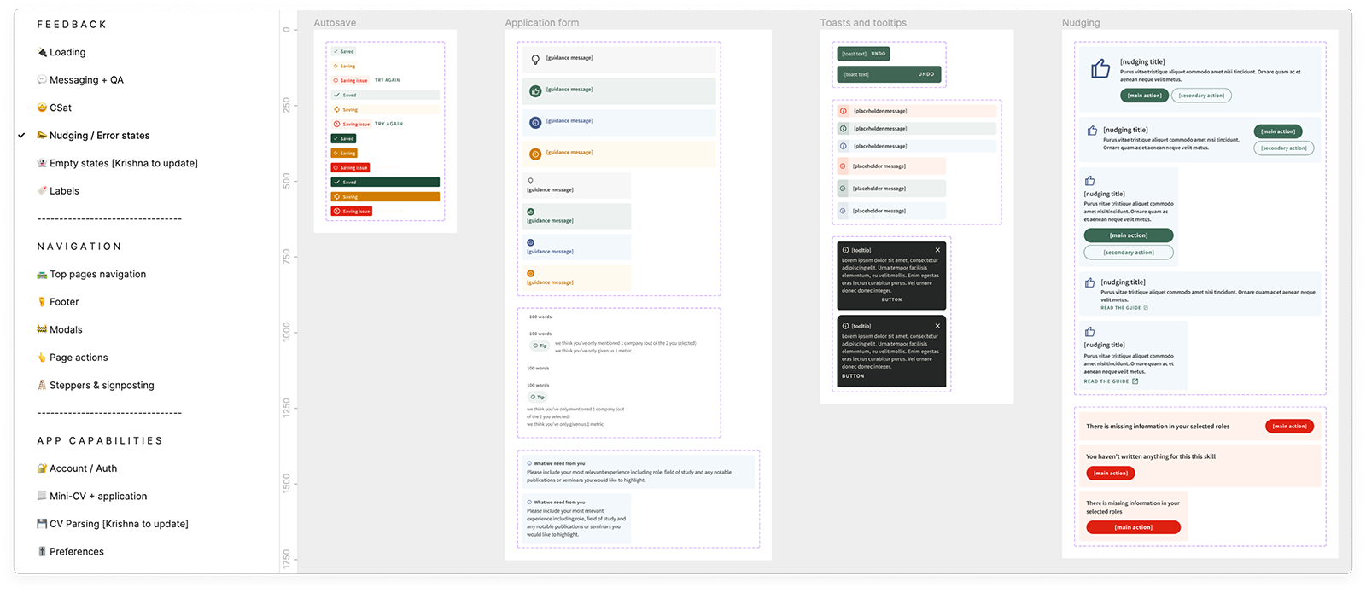
Task: Click the blue info circle in the wide guidance message
Action: [535, 123]
